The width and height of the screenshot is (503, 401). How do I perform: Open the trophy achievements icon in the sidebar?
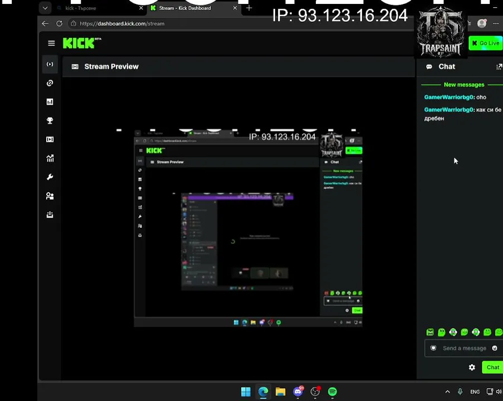click(50, 121)
